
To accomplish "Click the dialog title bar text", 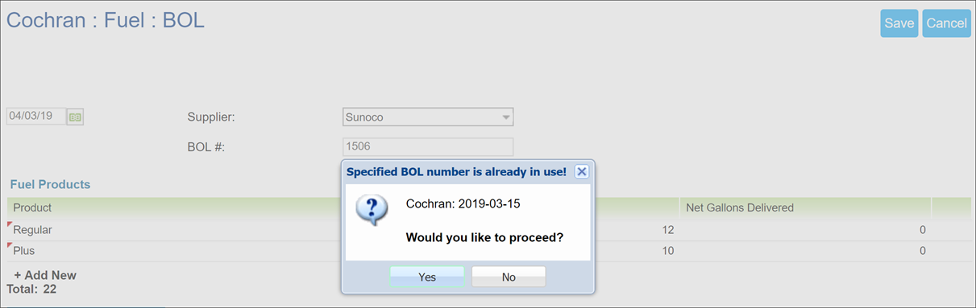I will [456, 171].
